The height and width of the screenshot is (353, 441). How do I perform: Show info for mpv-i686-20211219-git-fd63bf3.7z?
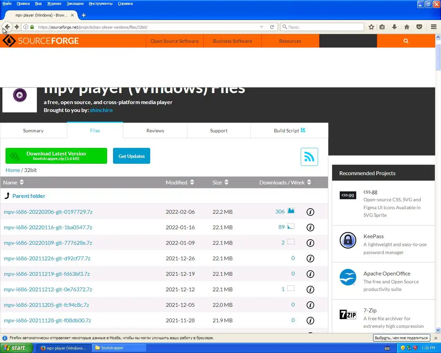[x=310, y=274]
